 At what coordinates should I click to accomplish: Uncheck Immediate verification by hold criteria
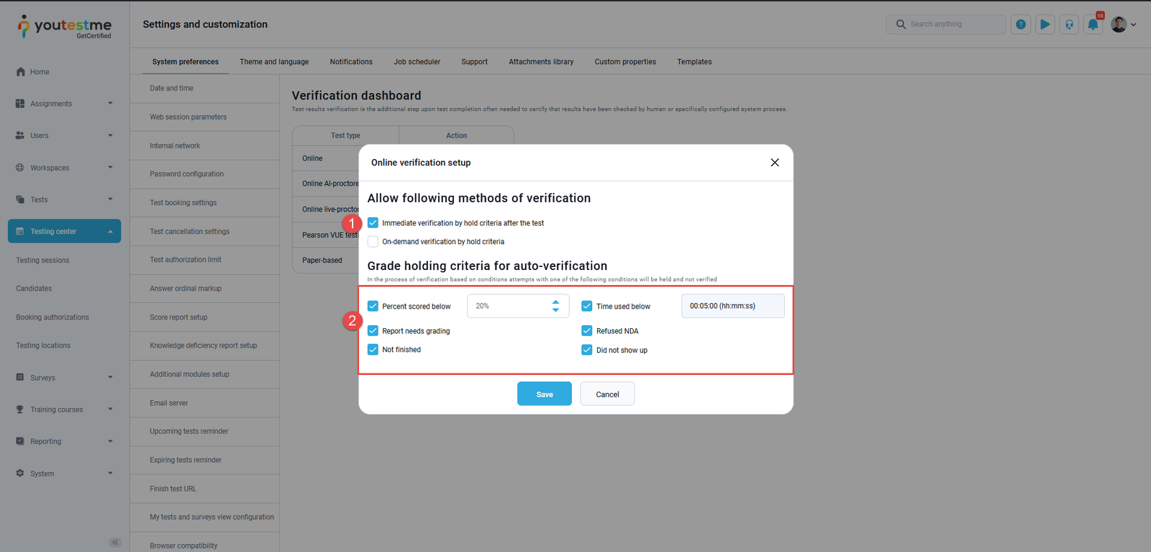(x=373, y=223)
